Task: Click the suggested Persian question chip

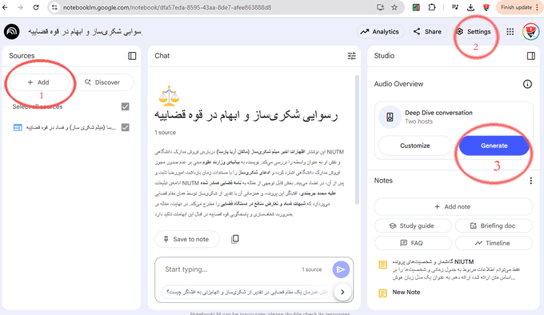Action: (x=248, y=292)
